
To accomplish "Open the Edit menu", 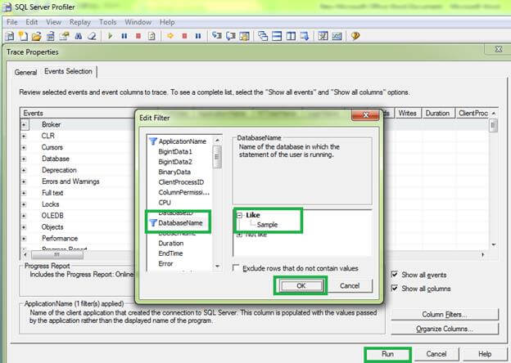I will [32, 22].
